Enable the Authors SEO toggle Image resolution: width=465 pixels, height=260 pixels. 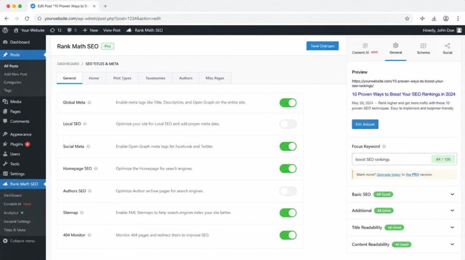click(x=288, y=191)
